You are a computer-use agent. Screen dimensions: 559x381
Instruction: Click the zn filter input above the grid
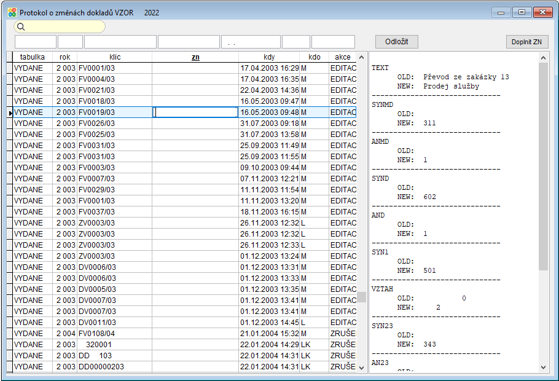point(189,42)
